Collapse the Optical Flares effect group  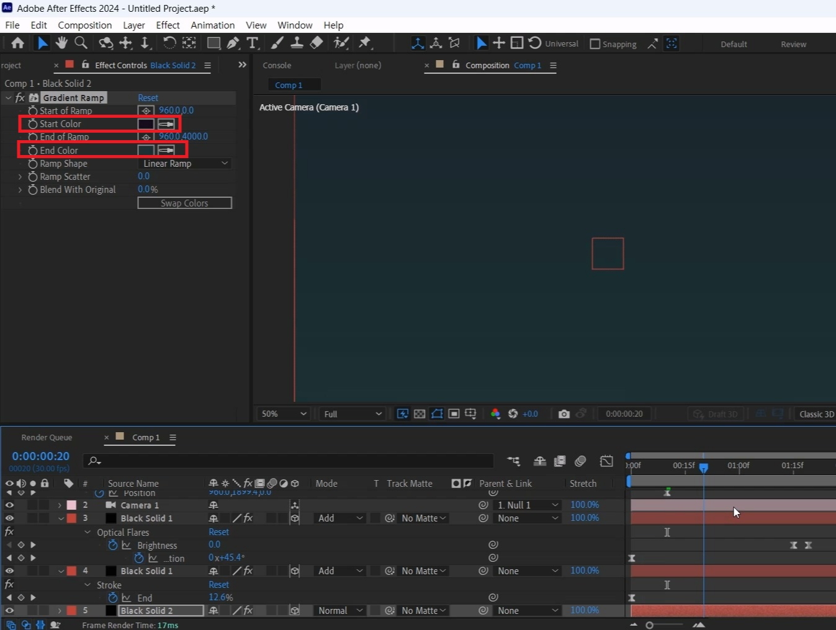[88, 532]
